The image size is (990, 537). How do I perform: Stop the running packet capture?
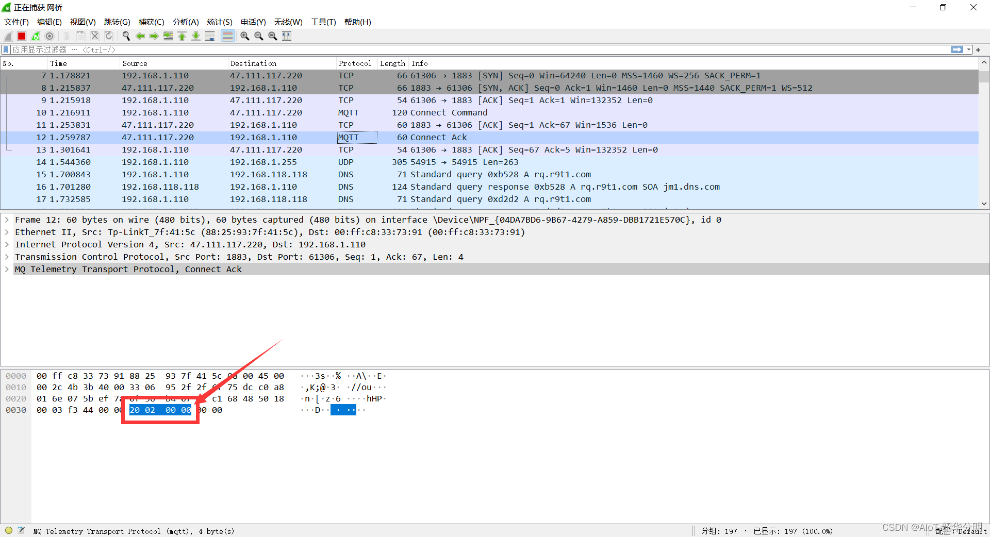click(22, 36)
